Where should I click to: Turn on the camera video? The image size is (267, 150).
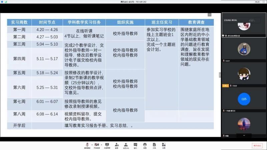97,145
